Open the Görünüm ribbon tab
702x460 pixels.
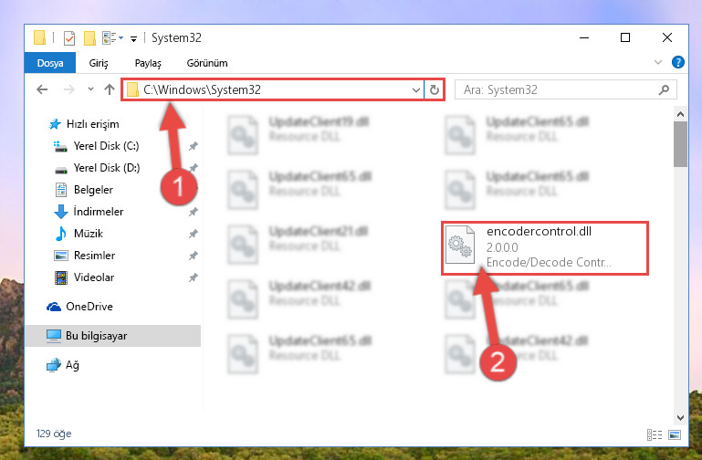(207, 63)
